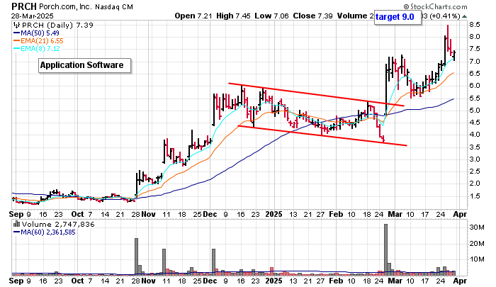The height and width of the screenshot is (287, 496).
Task: Select the 'target 9.0' annotation box
Action: click(398, 17)
